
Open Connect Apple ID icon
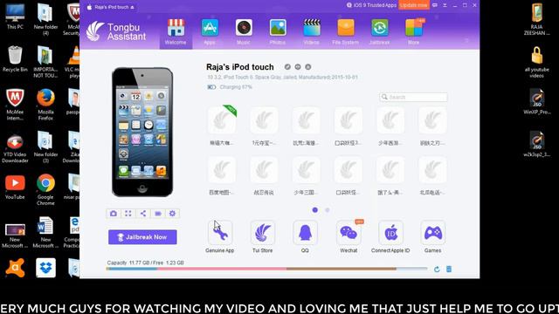(390, 233)
